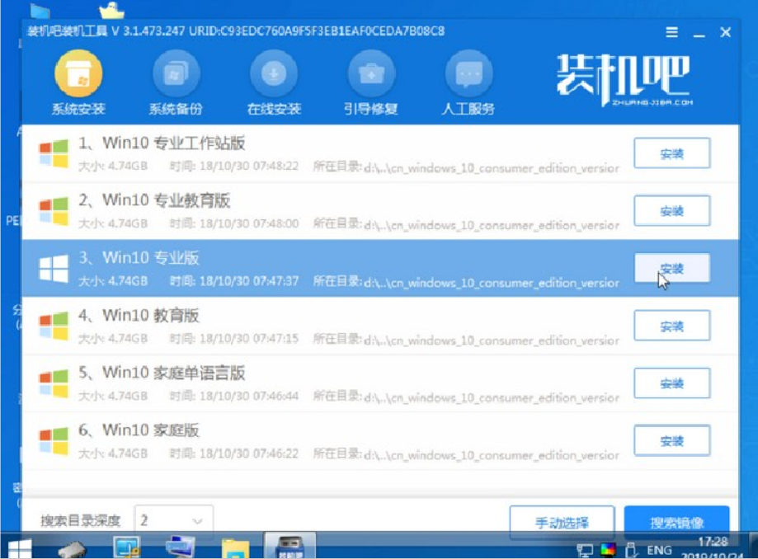This screenshot has height=559, width=758.
Task: Open the 引导修复 tab icon
Action: pyautogui.click(x=371, y=74)
